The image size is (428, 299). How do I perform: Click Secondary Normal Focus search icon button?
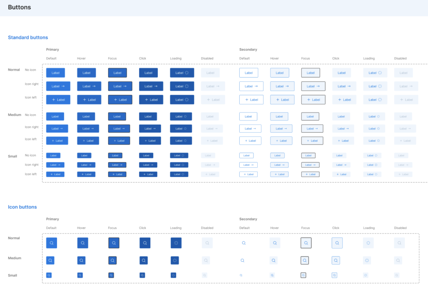point(306,243)
